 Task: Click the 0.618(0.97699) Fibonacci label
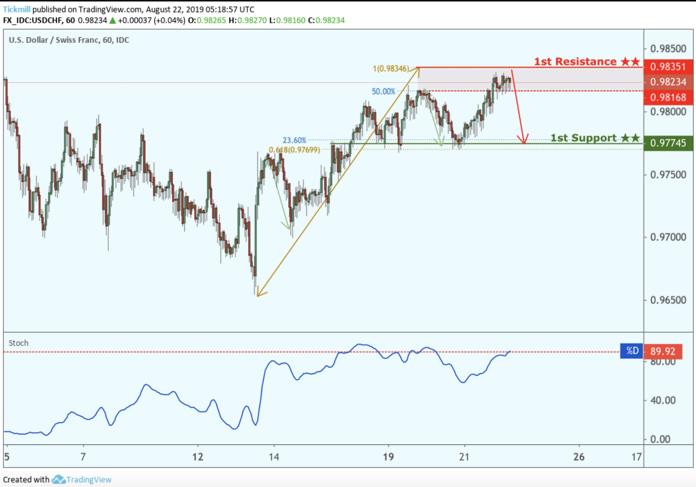[x=294, y=150]
